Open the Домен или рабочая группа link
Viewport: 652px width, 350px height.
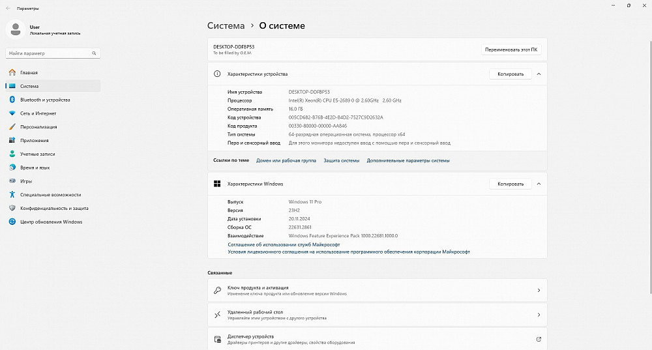click(286, 160)
